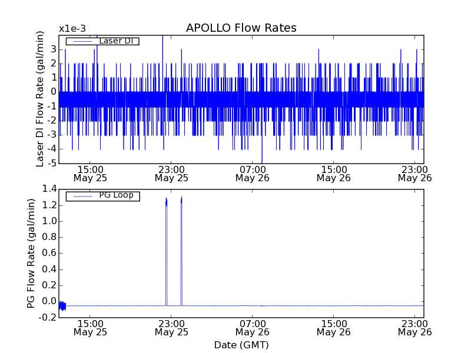The image size is (471, 353).
Task: Click the blue line sample in PG Loop legend
Action: [x=82, y=196]
